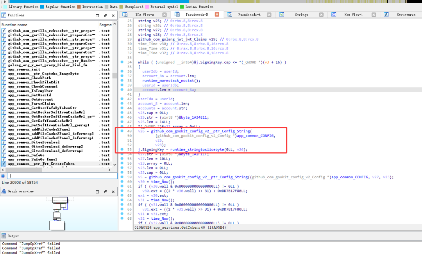Click the IDA View-A tab icon
The height and width of the screenshot is (254, 422).
(x=125, y=14)
